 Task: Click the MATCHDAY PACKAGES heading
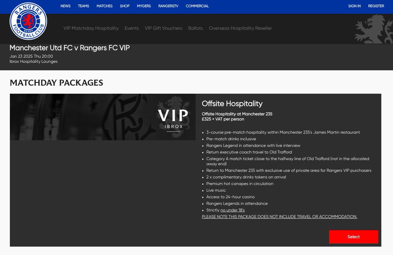pyautogui.click(x=56, y=83)
